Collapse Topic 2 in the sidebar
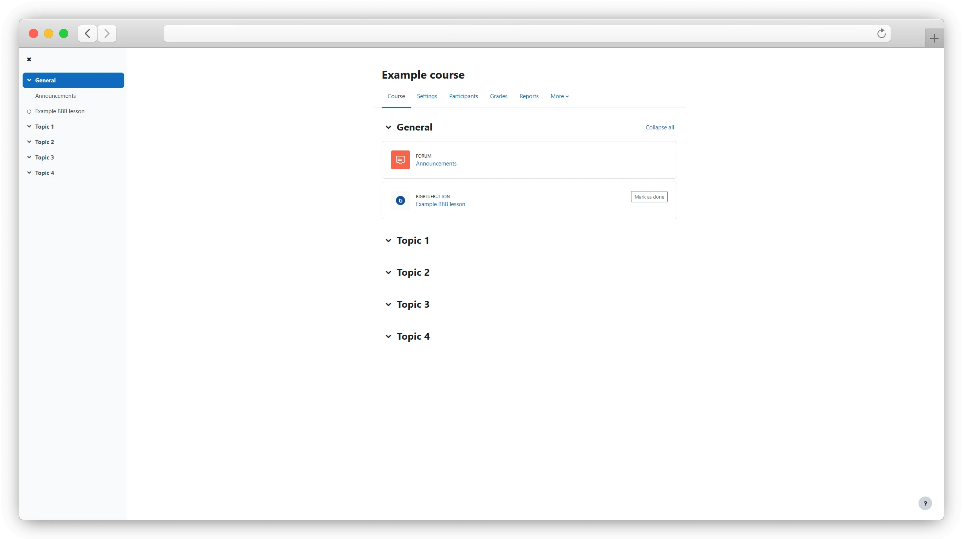The height and width of the screenshot is (539, 963). (29, 142)
